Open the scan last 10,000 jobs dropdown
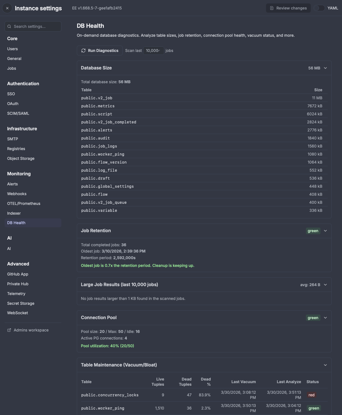This screenshot has width=342, height=415. point(153,51)
